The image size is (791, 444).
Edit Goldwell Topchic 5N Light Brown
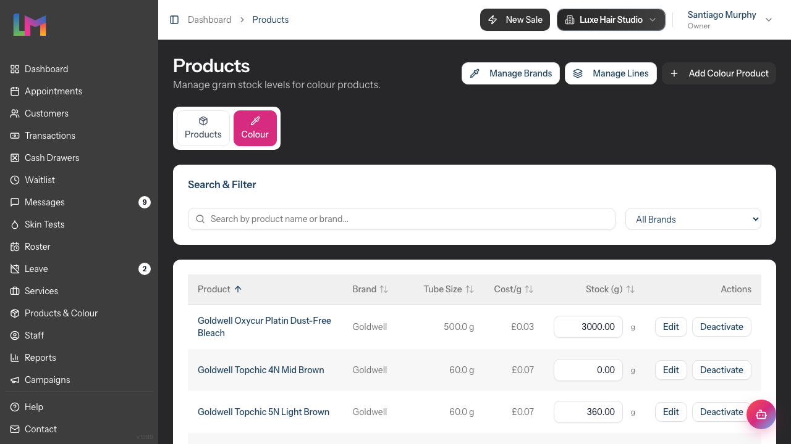(671, 412)
